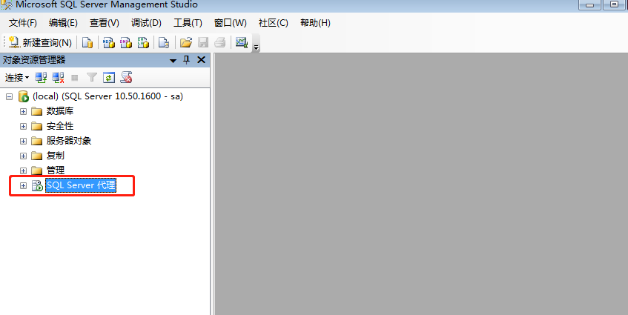Screen dimensions: 628x315
Task: Expand the 复制 folder
Action: 23,156
